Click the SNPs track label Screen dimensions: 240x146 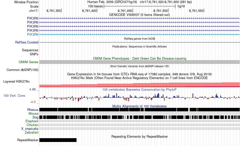[34, 54]
